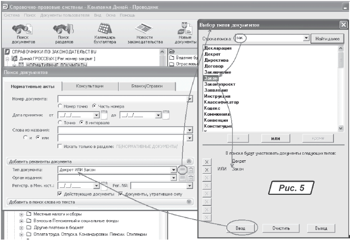Viewport: 350px width, 240px height.
Task: Click list icon next to Орган издания field
Action: (183, 178)
